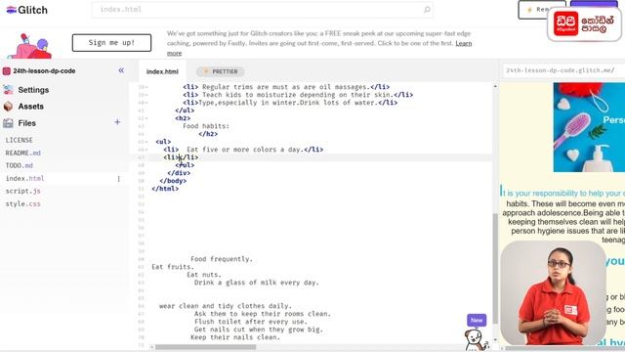Click the editor vertical scrollbar

pos(495,269)
